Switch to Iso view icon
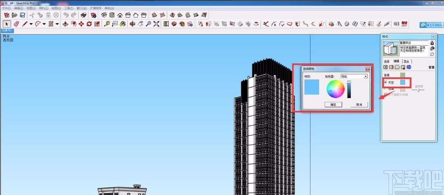This screenshot has height=195, width=444. click(x=104, y=15)
